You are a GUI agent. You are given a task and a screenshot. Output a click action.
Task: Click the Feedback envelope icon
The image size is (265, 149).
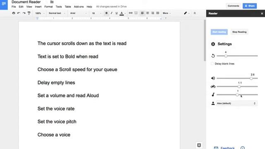coord(216,148)
